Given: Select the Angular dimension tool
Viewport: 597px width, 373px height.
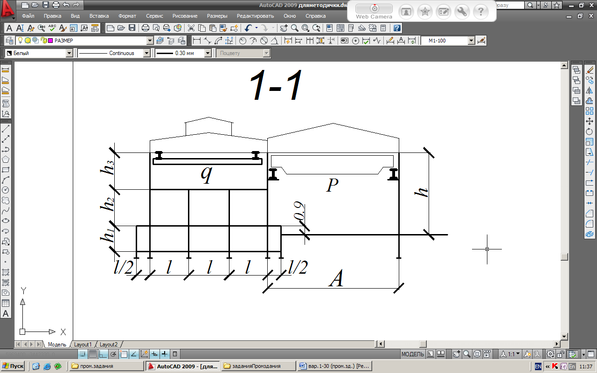Looking at the screenshot, I should [275, 41].
